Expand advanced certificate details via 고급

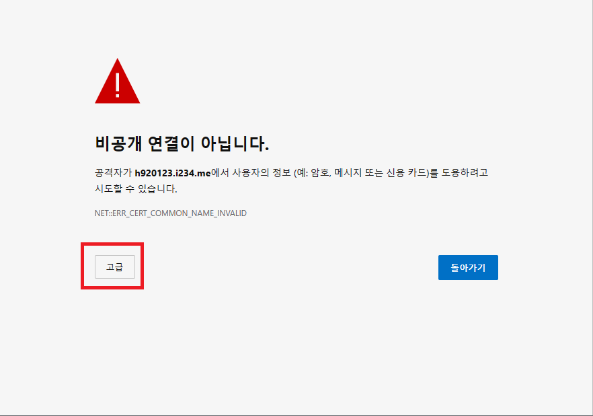pos(114,267)
